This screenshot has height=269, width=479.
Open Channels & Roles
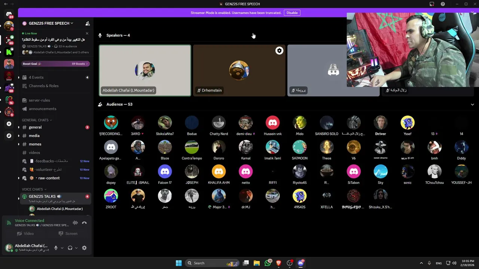point(55,86)
